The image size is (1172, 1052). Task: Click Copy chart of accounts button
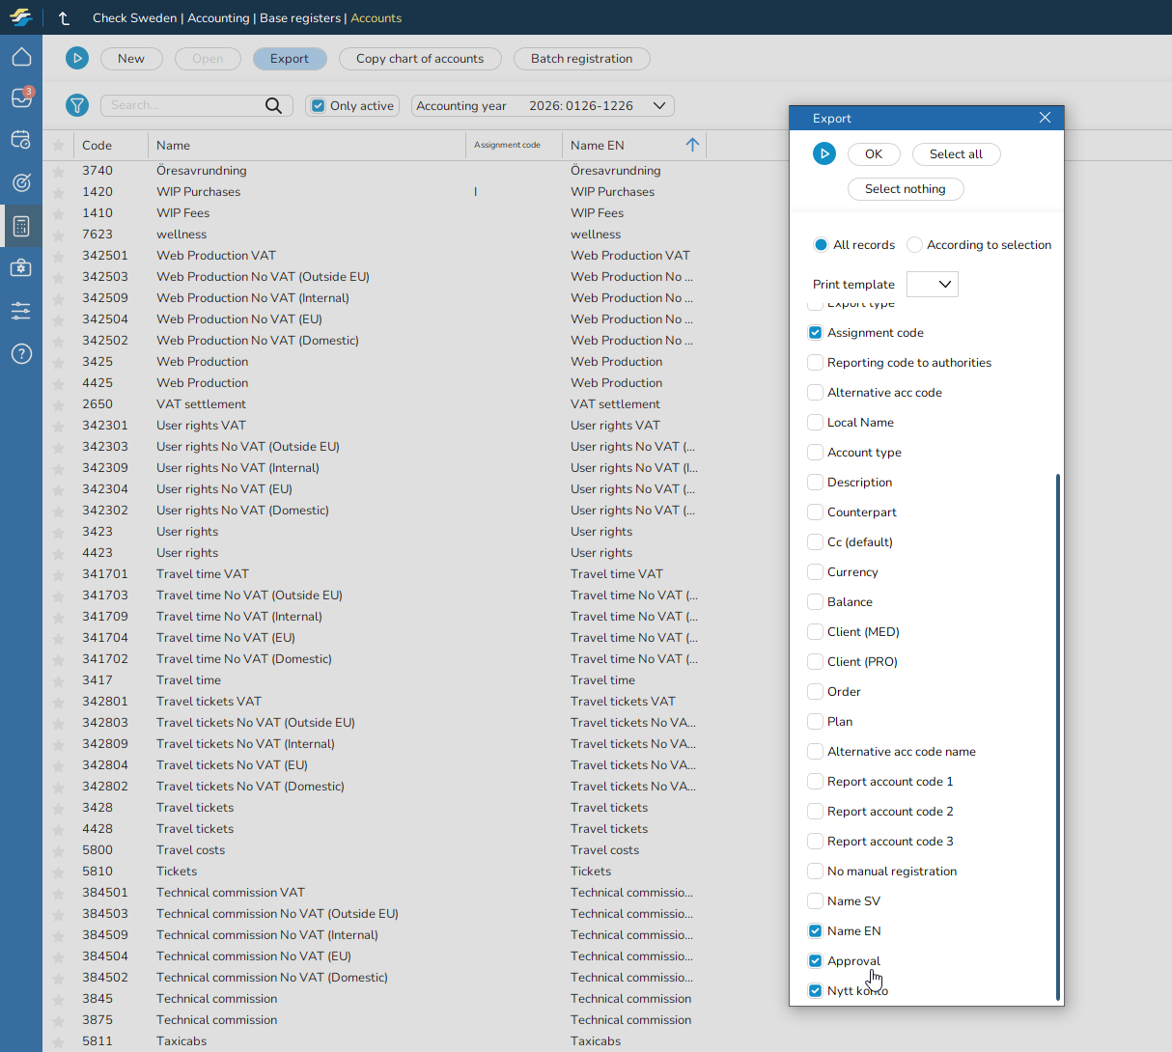(420, 59)
